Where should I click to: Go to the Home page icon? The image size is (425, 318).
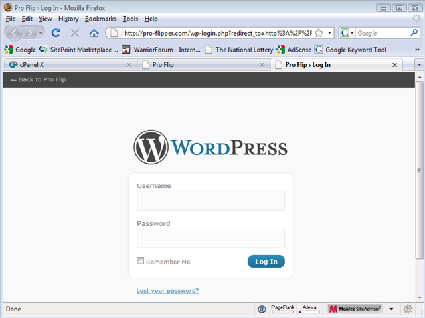pyautogui.click(x=94, y=33)
